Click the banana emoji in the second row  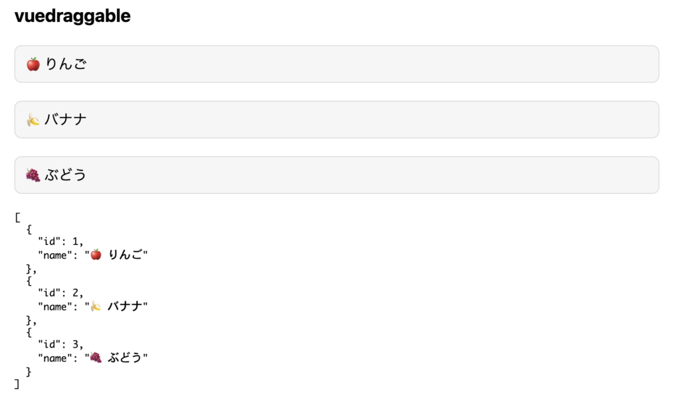pos(33,119)
